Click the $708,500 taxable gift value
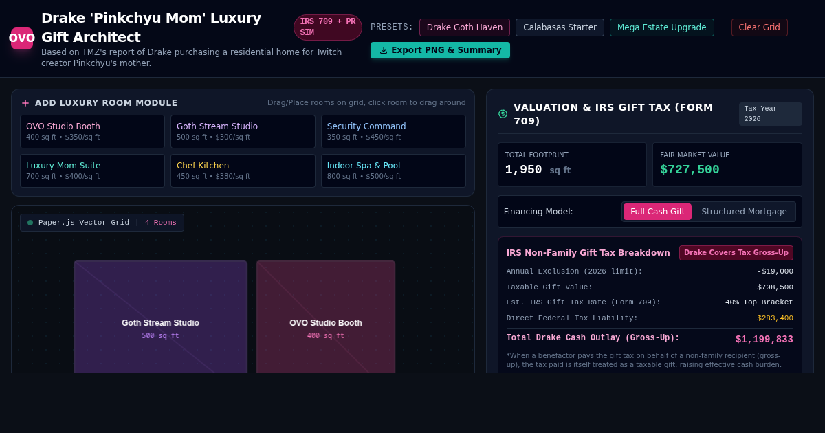This screenshot has width=825, height=433. [x=775, y=287]
